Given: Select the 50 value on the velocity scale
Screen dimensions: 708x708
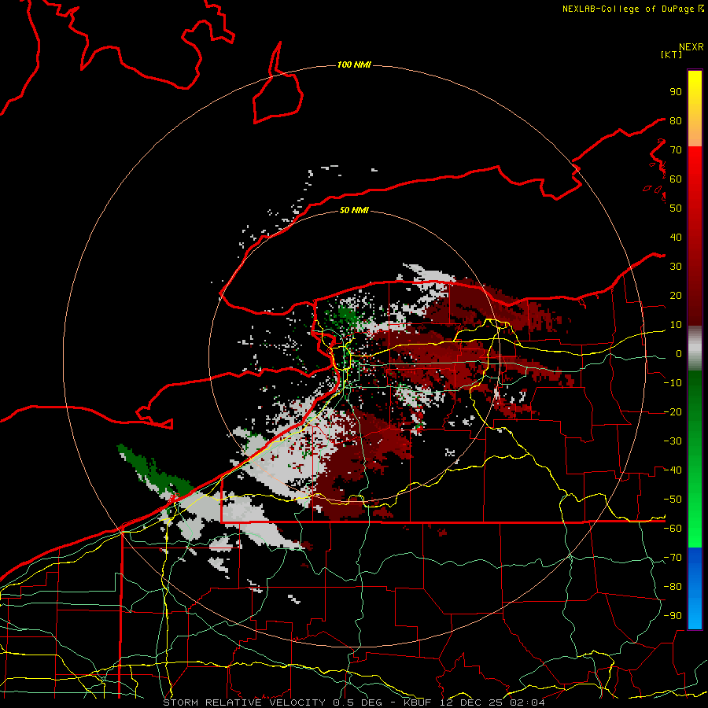Looking at the screenshot, I should pyautogui.click(x=676, y=208).
